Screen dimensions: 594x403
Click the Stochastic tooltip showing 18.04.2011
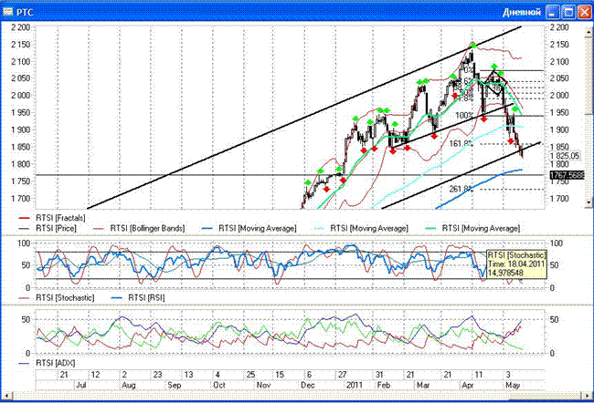click(x=516, y=263)
